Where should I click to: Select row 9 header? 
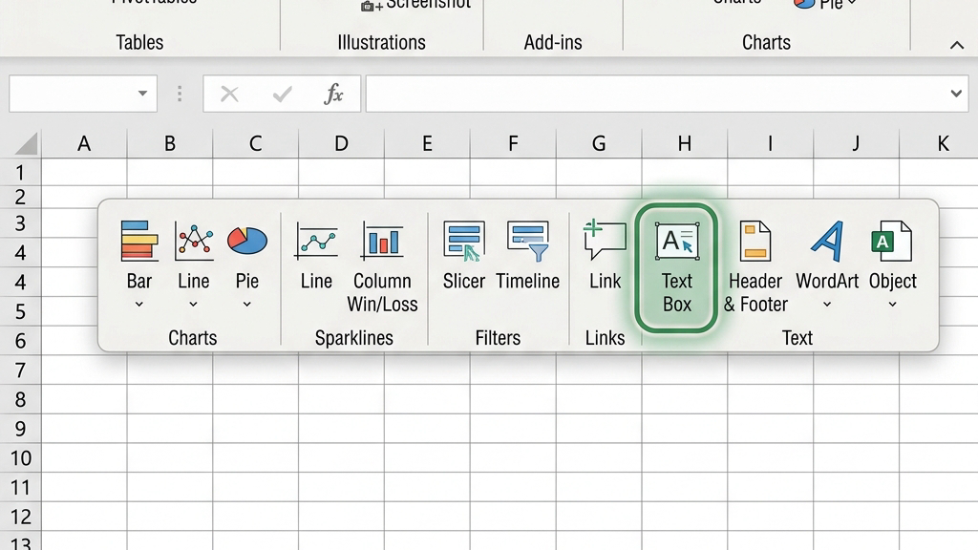(21, 429)
